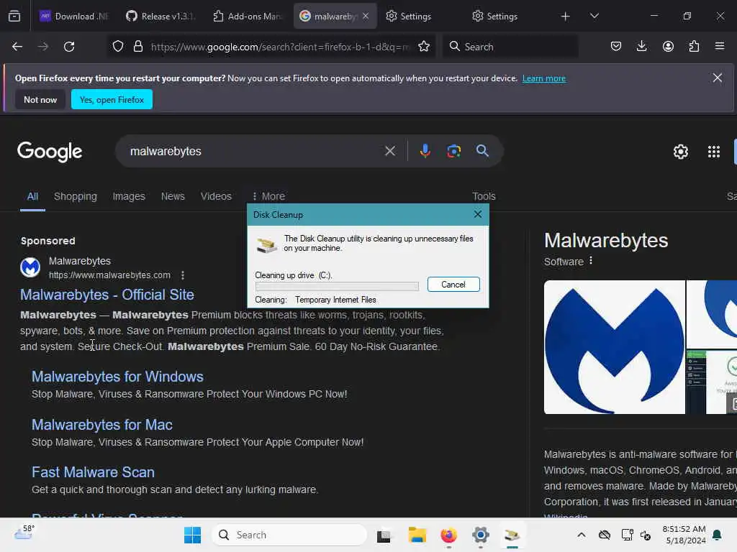Select the Images results tab
This screenshot has height=552, width=737.
point(129,196)
